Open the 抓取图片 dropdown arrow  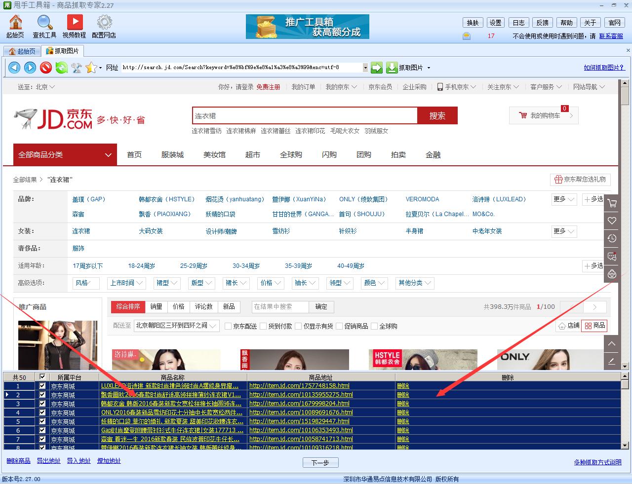(428, 68)
